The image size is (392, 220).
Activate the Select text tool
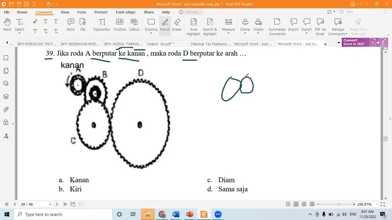point(19,25)
